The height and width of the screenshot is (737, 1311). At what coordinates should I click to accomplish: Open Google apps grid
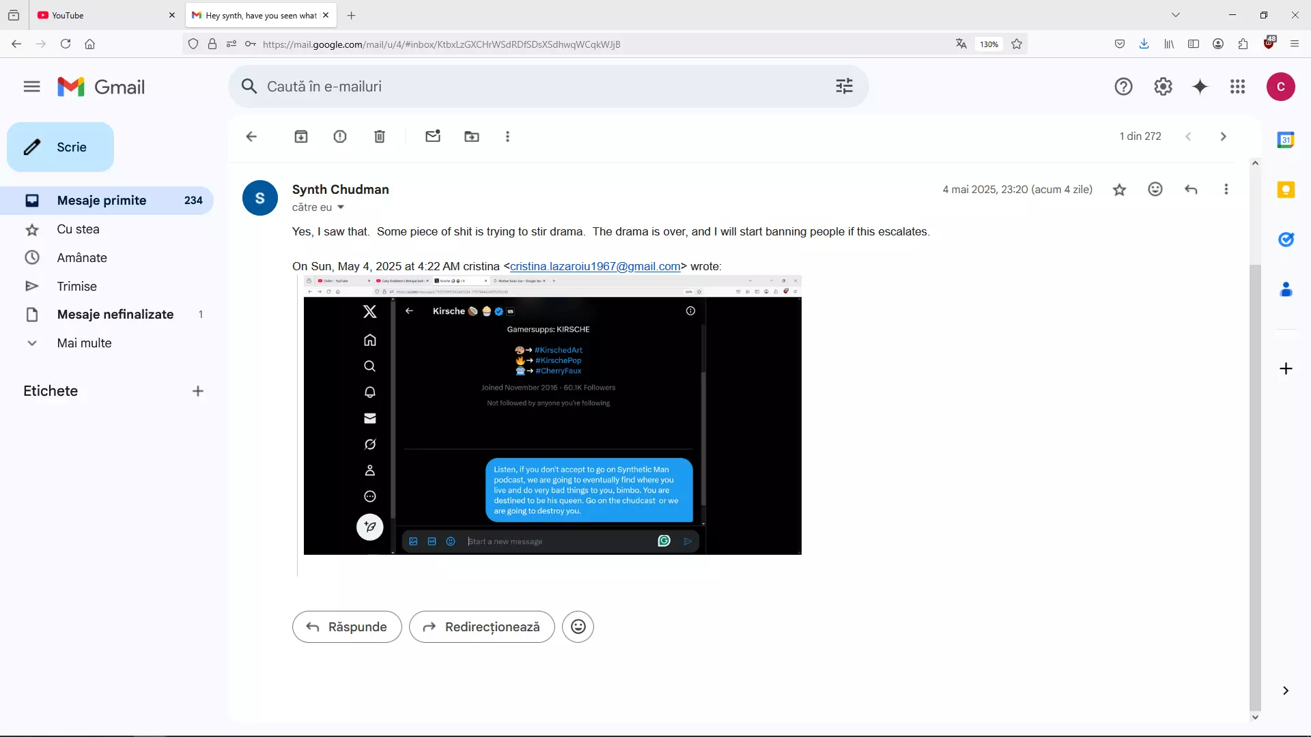1238,87
